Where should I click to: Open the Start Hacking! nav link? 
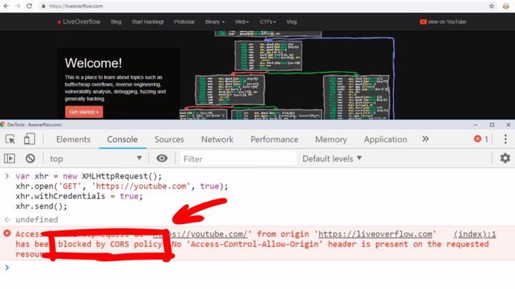click(147, 21)
